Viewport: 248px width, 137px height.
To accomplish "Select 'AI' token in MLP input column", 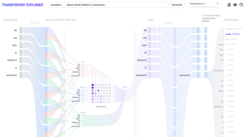I will coord(145,53).
